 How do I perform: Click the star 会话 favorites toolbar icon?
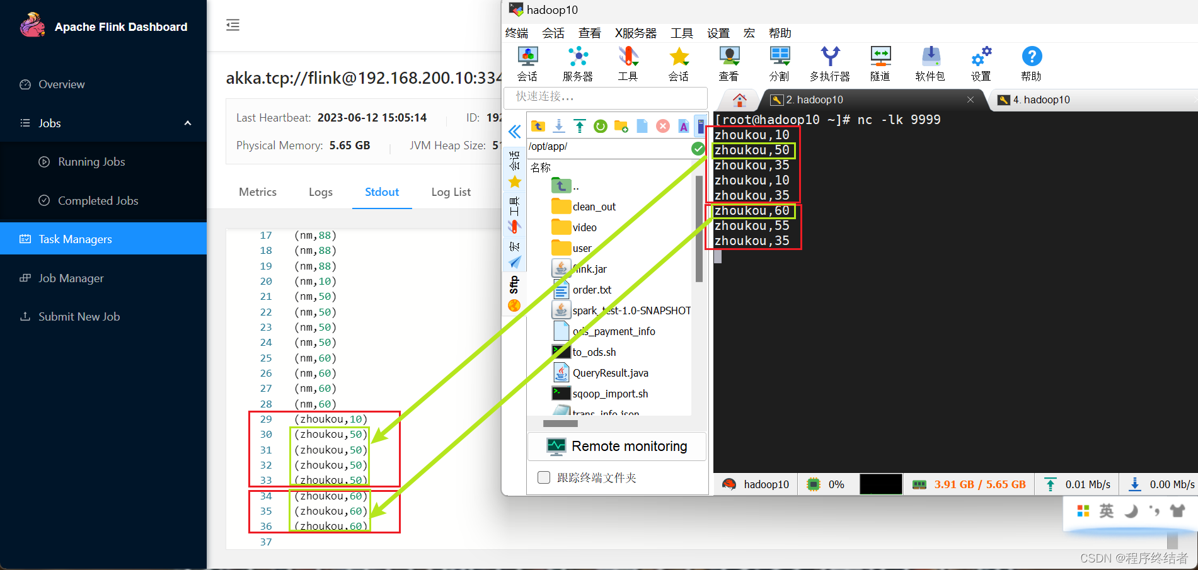679,64
